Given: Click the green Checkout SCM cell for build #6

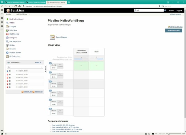Looking at the screenshot, I should [x=81, y=66].
